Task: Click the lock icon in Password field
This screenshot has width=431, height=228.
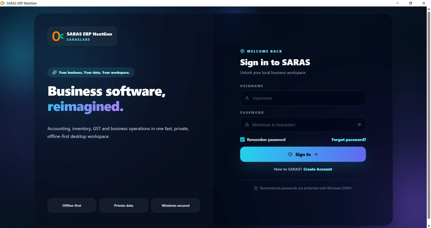Action: click(247, 124)
